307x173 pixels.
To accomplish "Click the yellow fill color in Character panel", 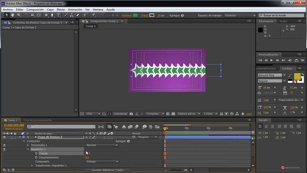I will tap(297, 76).
